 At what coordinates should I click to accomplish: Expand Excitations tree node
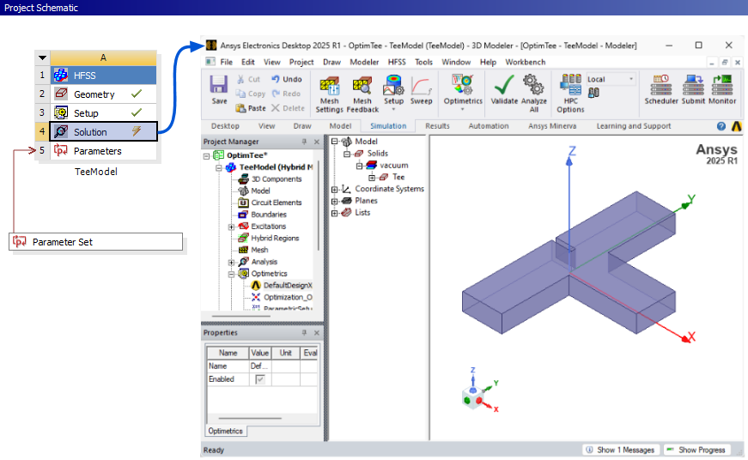[x=231, y=227]
